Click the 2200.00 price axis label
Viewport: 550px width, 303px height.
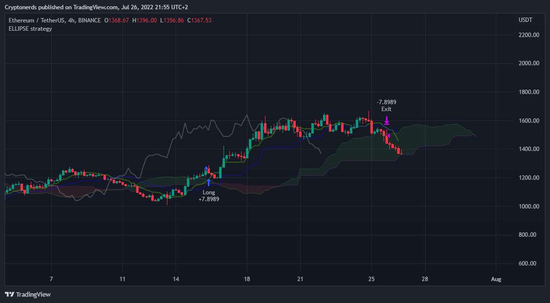click(x=529, y=35)
